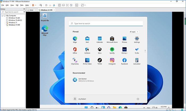This screenshot has width=186, height=111.
Task: Open the VM menu
Action: pyautogui.click(x=17, y=5)
